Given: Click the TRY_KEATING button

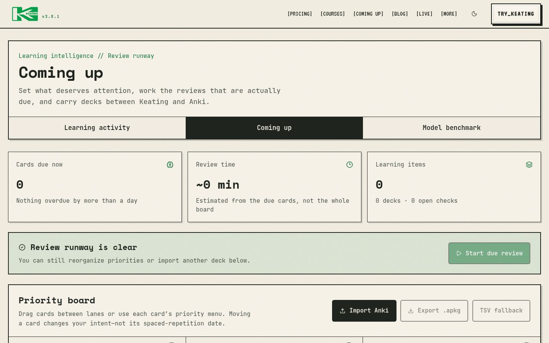Looking at the screenshot, I should 516,14.
